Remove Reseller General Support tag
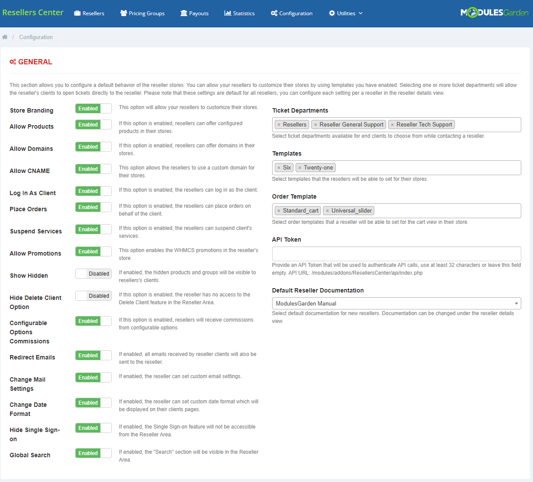Image resolution: width=533 pixels, height=482 pixels. [315, 125]
